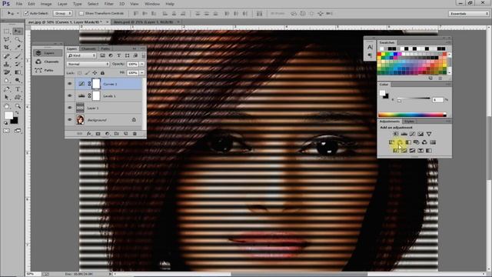Image resolution: width=492 pixels, height=277 pixels.
Task: Click the foreground color swatch in toolbox
Action: click(x=8, y=115)
